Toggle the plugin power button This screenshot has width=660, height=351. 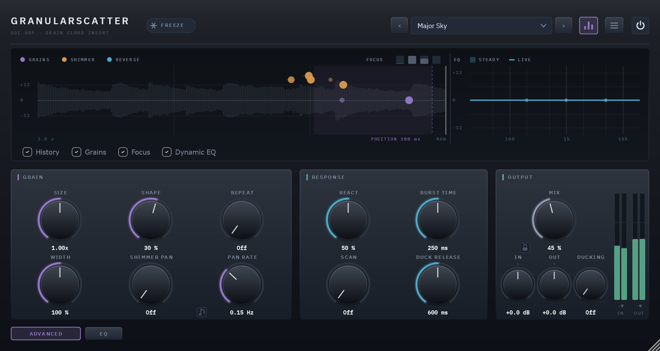point(640,26)
